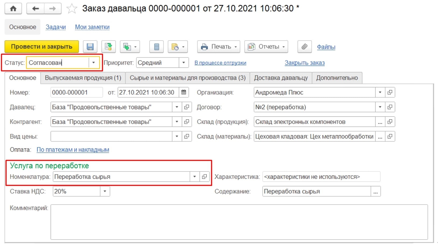Choose Склад (материалы) via ellipsis button
438x246 pixels.
380,136
